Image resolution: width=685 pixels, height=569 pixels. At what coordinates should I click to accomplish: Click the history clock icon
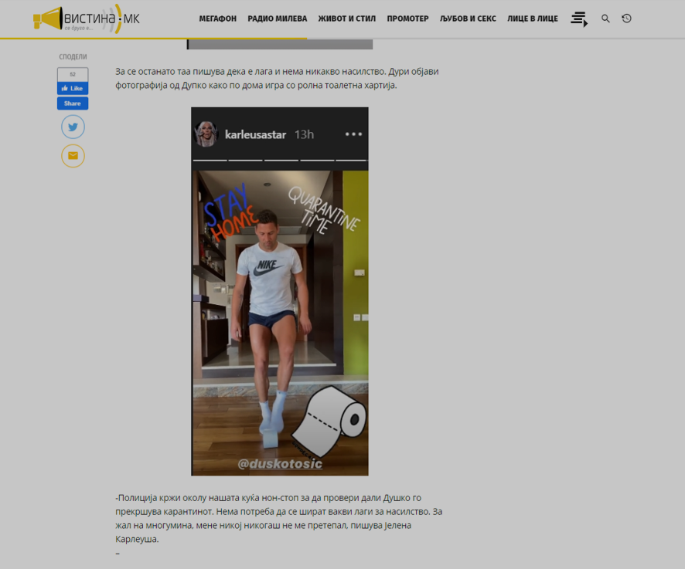point(626,19)
